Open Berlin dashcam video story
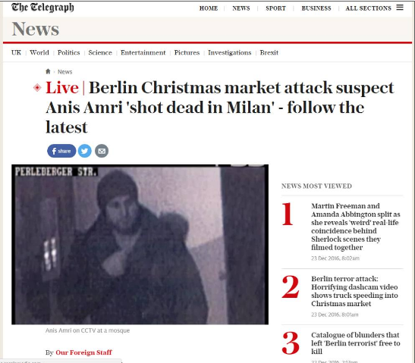This screenshot has width=415, height=363. pos(354,291)
